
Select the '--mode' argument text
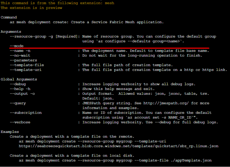[x=17, y=46]
